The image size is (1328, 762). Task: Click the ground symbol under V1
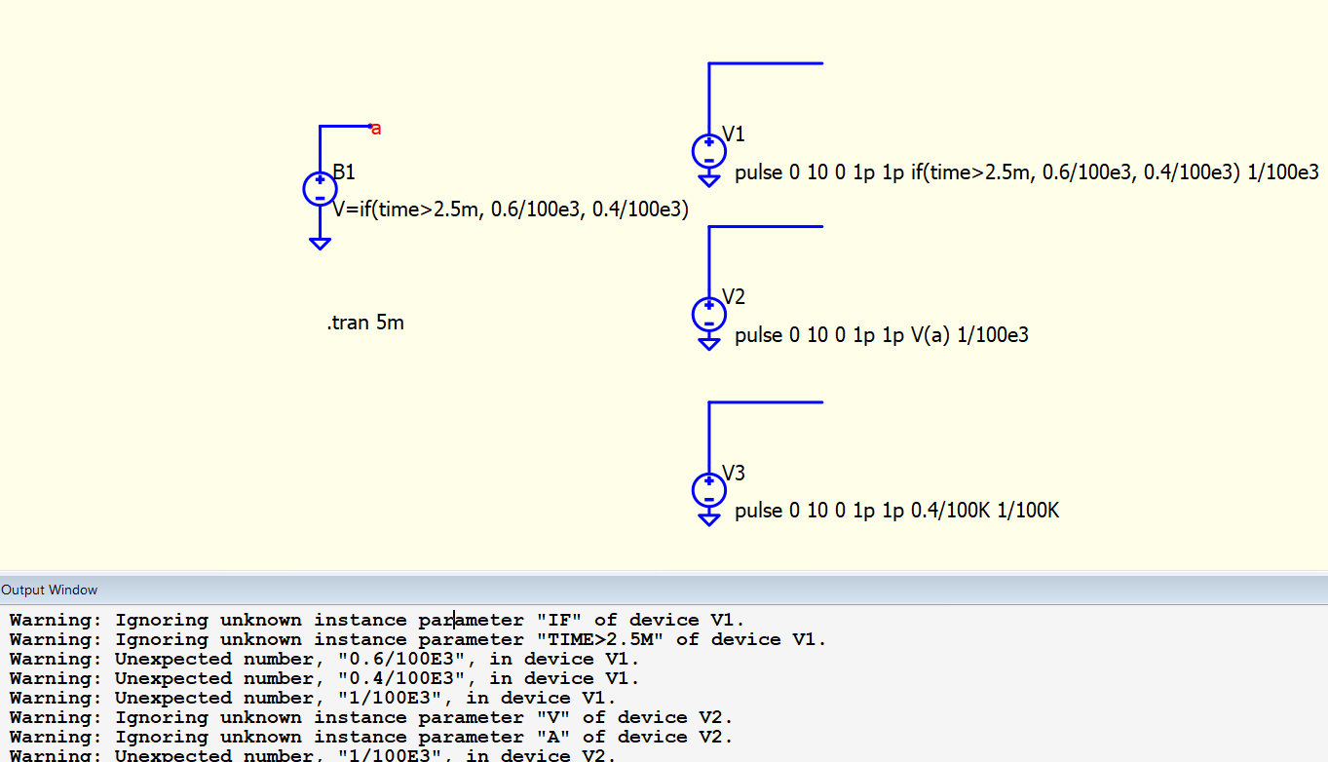(x=709, y=179)
